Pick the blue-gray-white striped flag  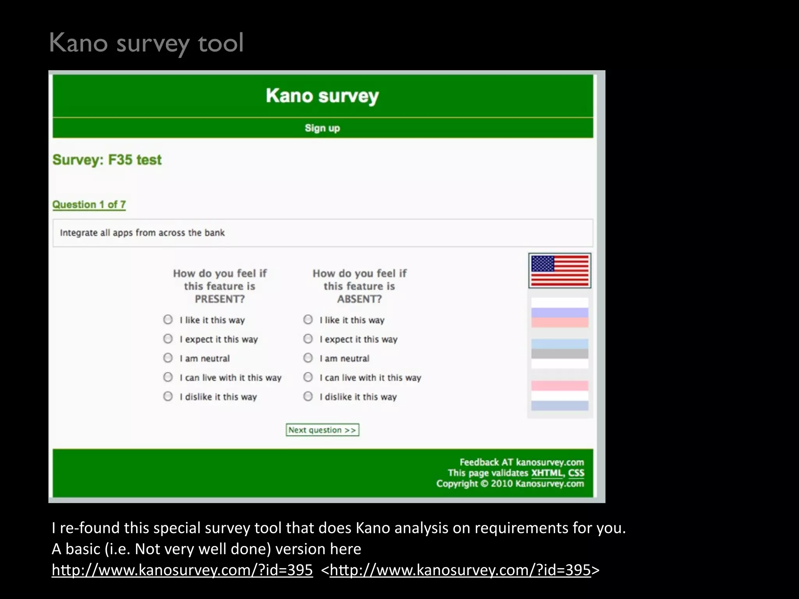click(x=560, y=354)
